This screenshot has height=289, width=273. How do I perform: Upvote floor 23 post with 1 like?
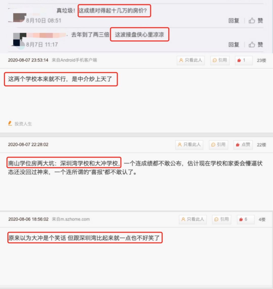click(x=244, y=61)
